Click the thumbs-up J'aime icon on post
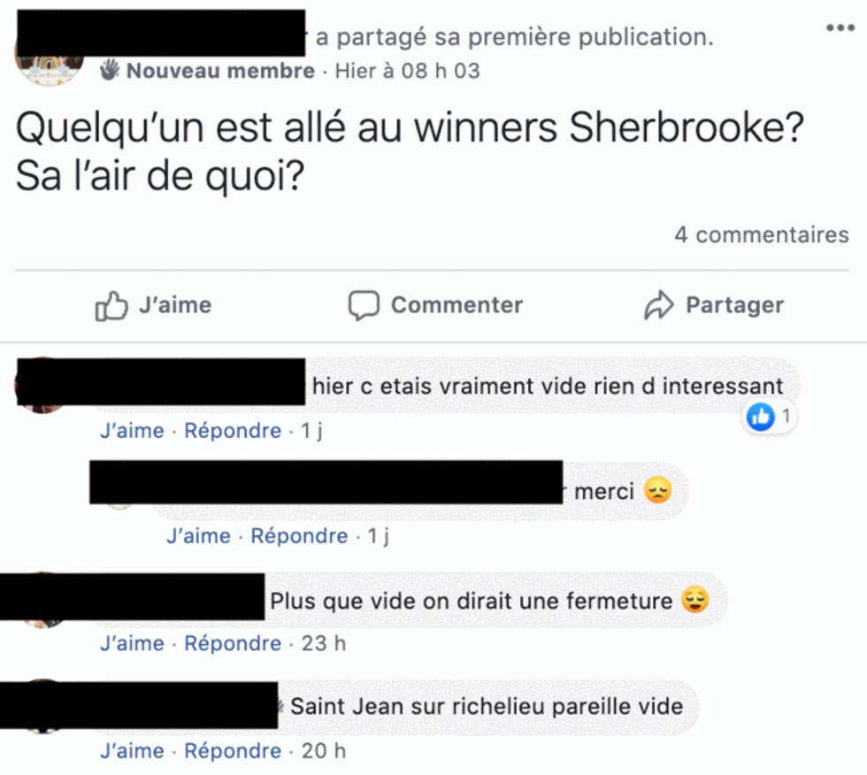This screenshot has width=867, height=775. (x=111, y=305)
